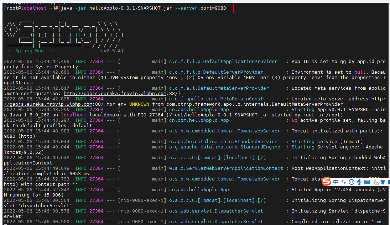Toggle punctuation mode in Sogou toolbar
Screen dimensions: 390x225
tap(343, 182)
